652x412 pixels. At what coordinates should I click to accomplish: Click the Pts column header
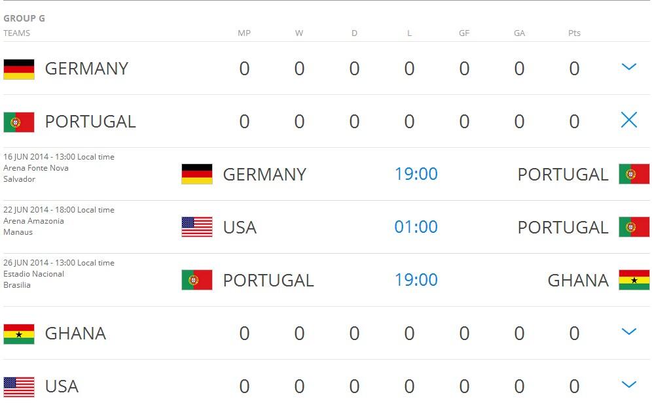point(574,33)
